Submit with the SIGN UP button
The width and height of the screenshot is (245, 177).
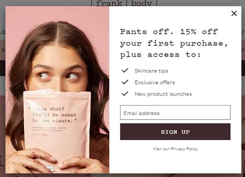175,132
